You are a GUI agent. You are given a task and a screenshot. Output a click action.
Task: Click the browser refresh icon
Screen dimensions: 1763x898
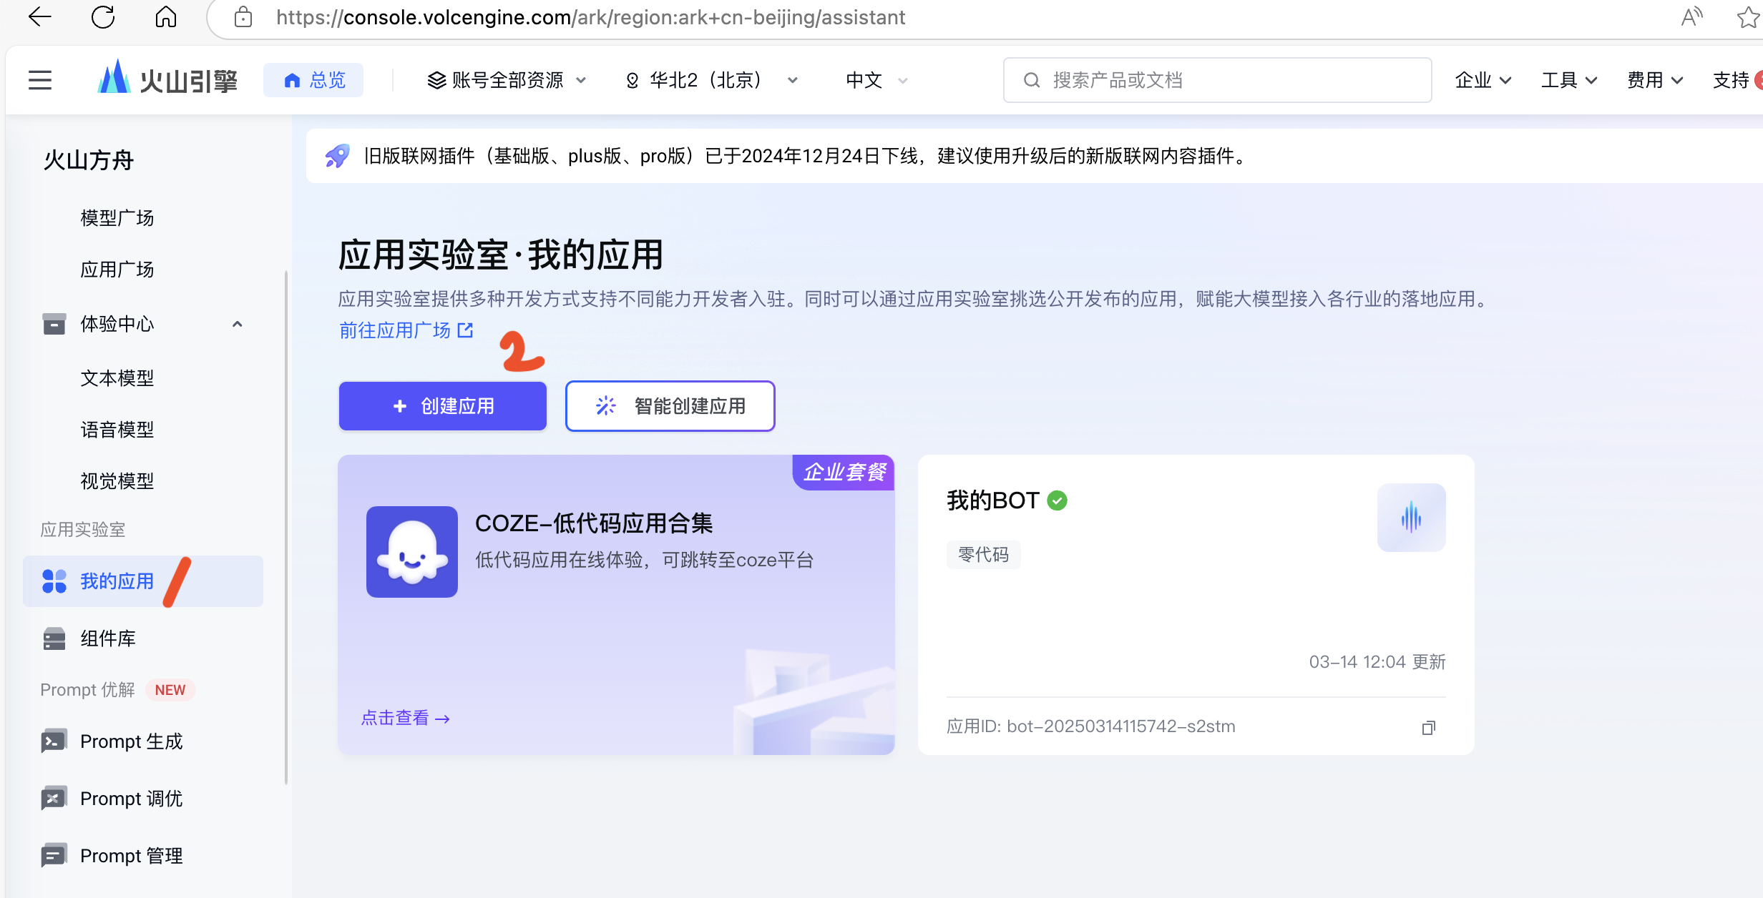click(x=103, y=17)
